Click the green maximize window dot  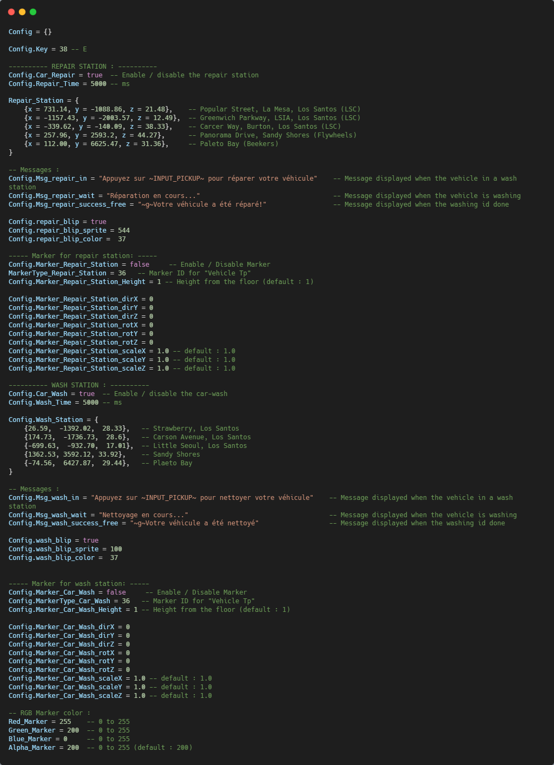33,12
